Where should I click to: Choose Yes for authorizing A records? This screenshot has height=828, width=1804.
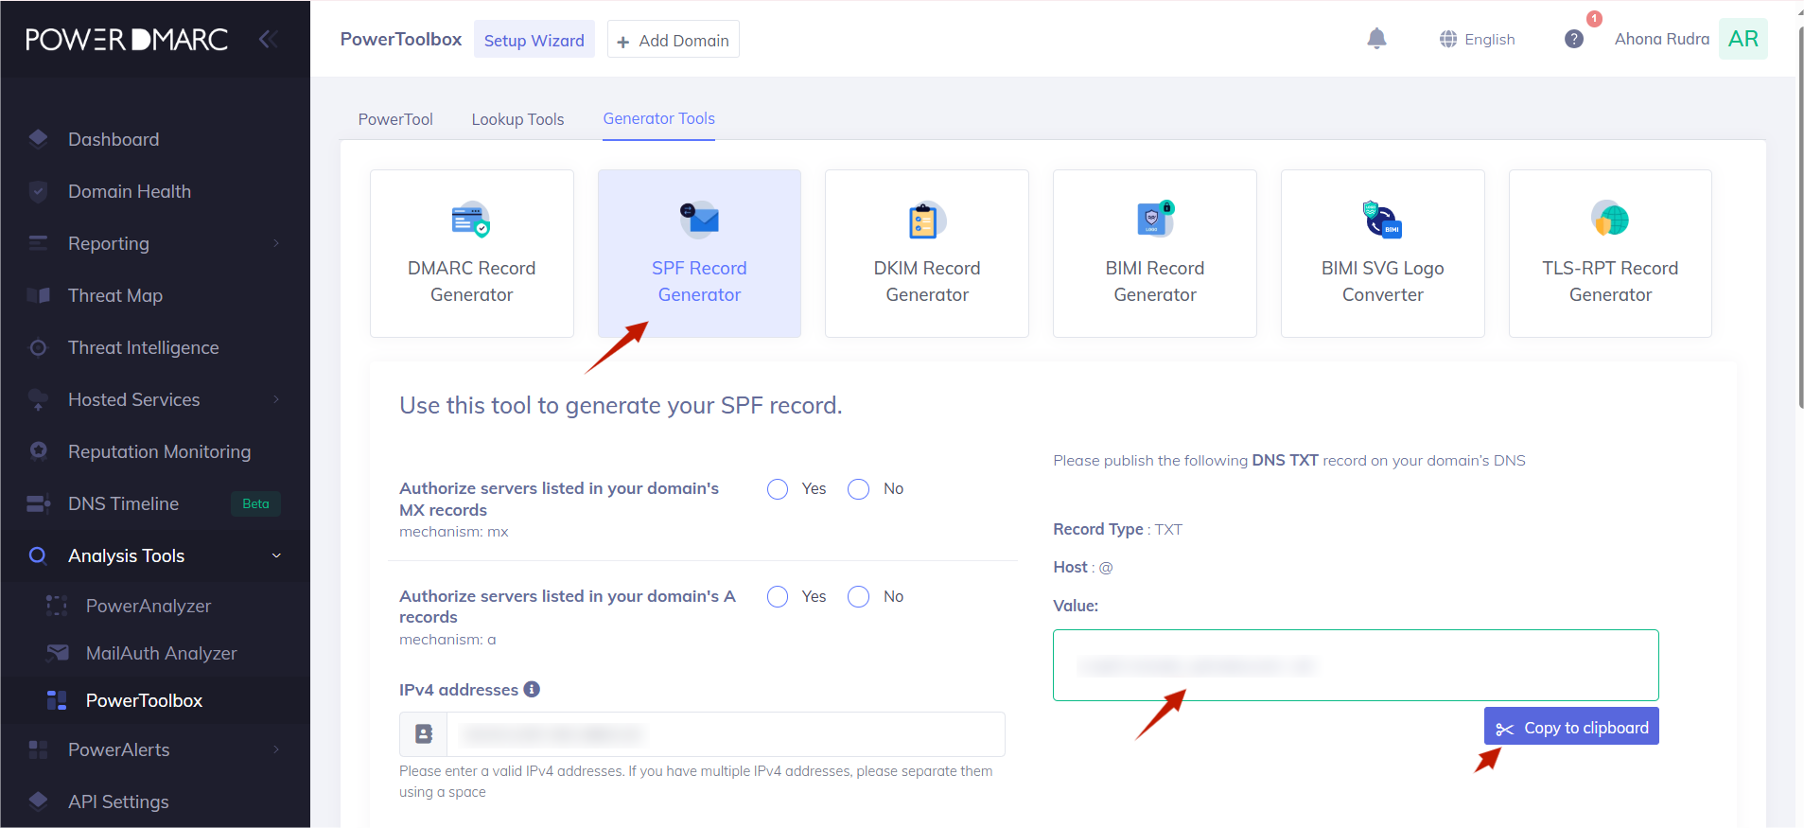point(778,597)
